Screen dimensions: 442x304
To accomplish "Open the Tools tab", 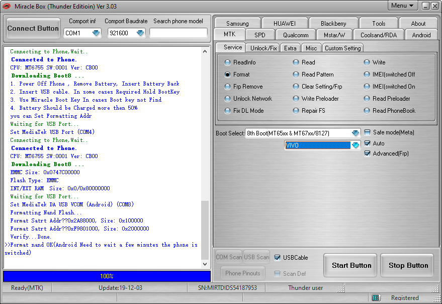I will pos(379,23).
